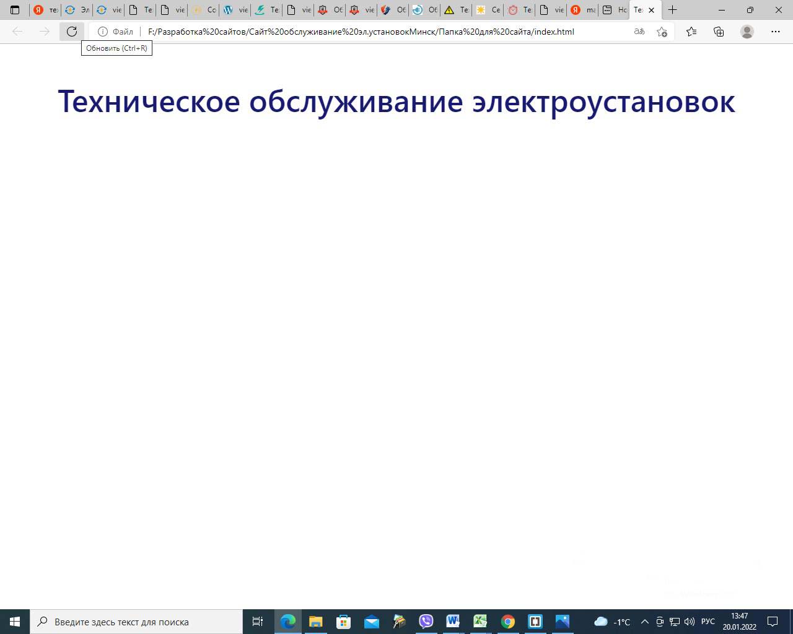Click the Windows taskbar search box
This screenshot has width=793, height=634.
pos(136,622)
